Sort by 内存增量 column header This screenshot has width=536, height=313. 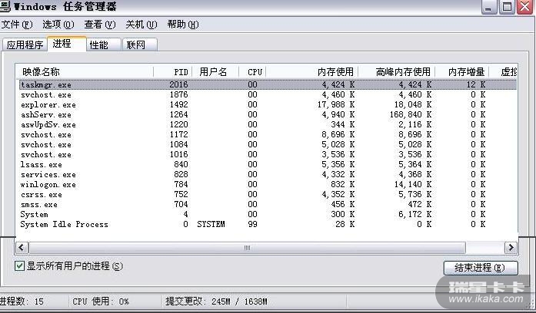pos(462,72)
